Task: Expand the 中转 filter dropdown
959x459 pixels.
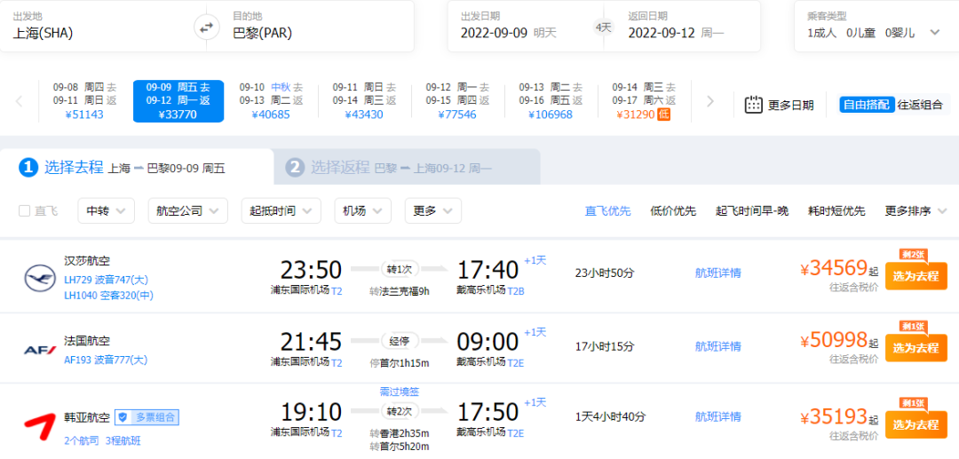Action: point(107,211)
